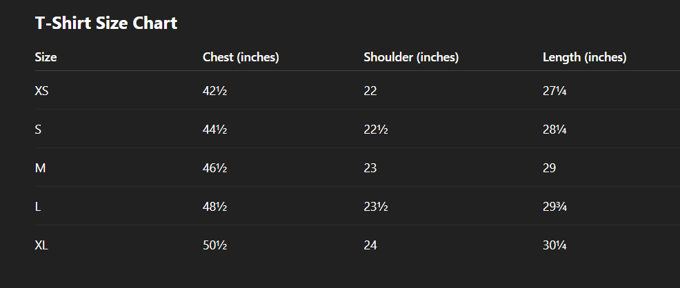Select the 30¼ length value for XL
The image size is (680, 288).
click(554, 245)
